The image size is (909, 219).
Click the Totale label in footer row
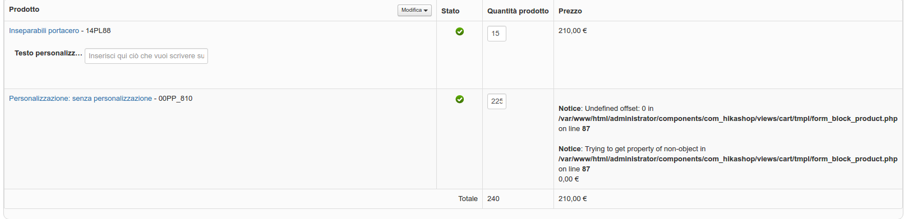pyautogui.click(x=468, y=199)
